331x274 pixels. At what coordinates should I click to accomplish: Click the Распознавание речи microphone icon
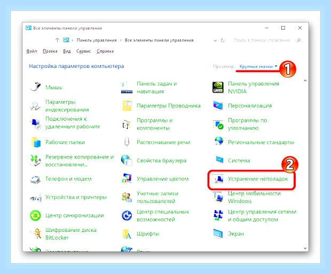coord(127,142)
